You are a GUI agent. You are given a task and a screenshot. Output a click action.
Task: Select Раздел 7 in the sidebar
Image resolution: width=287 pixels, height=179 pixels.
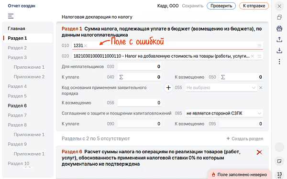click(x=17, y=115)
